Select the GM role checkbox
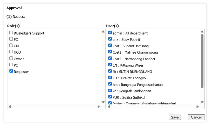The image size is (210, 124). pyautogui.click(x=11, y=45)
